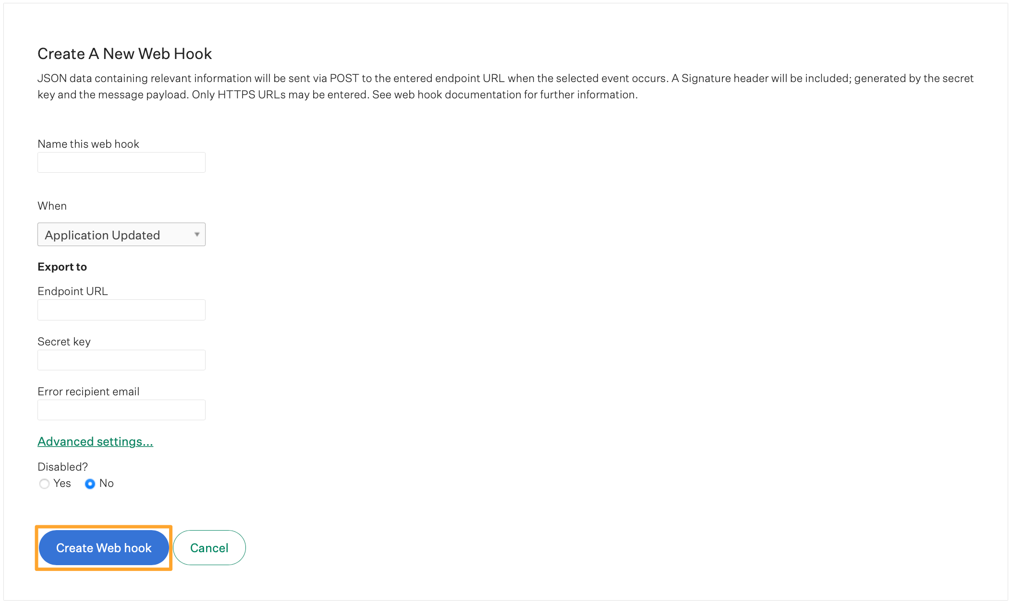This screenshot has width=1013, height=604.
Task: Click the Secret key input field
Action: coord(121,359)
